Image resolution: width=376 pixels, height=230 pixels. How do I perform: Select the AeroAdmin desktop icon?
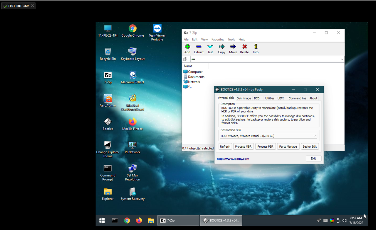tap(108, 100)
